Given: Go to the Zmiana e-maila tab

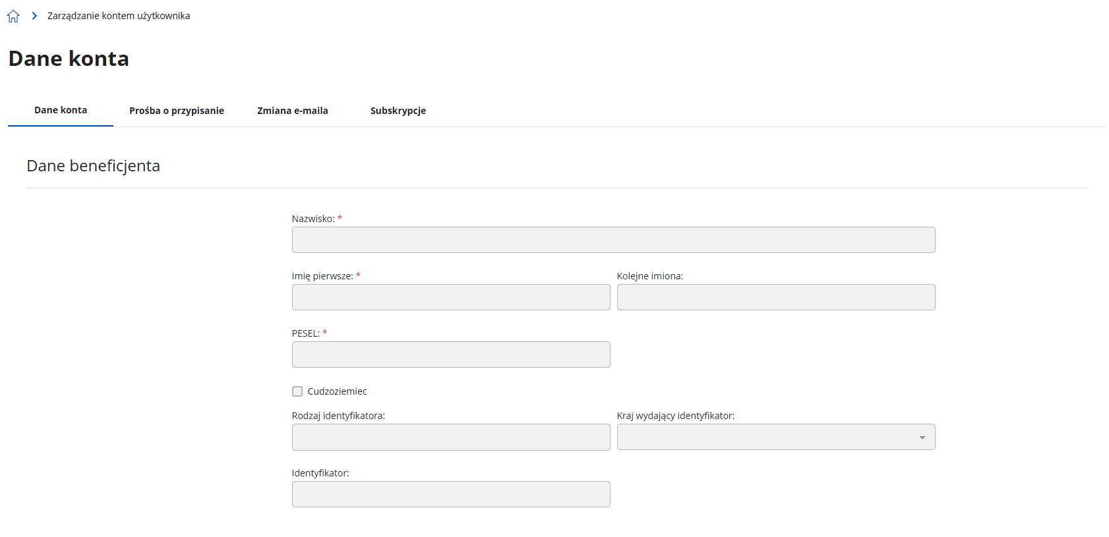Looking at the screenshot, I should (292, 111).
